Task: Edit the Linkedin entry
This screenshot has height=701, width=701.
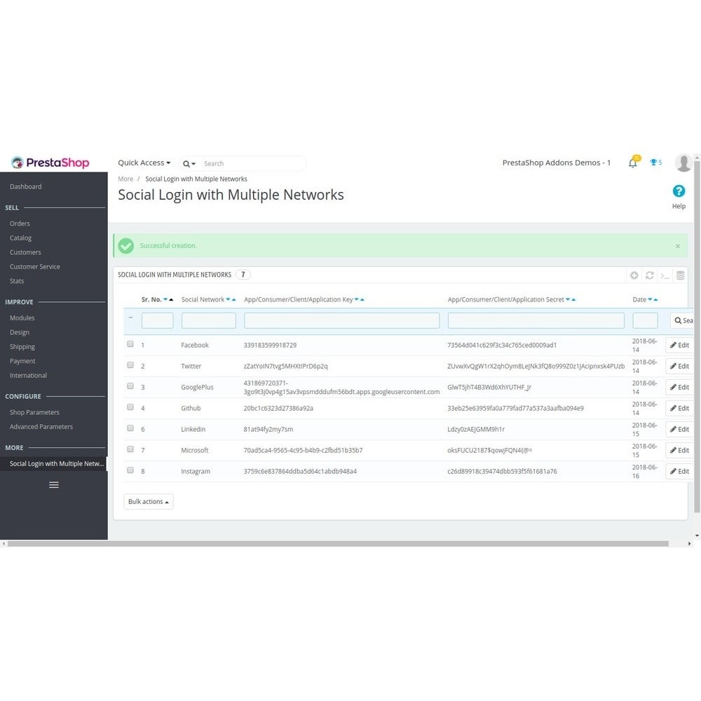Action: coord(679,429)
